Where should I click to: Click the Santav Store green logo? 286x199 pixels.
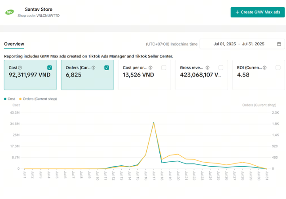10,12
